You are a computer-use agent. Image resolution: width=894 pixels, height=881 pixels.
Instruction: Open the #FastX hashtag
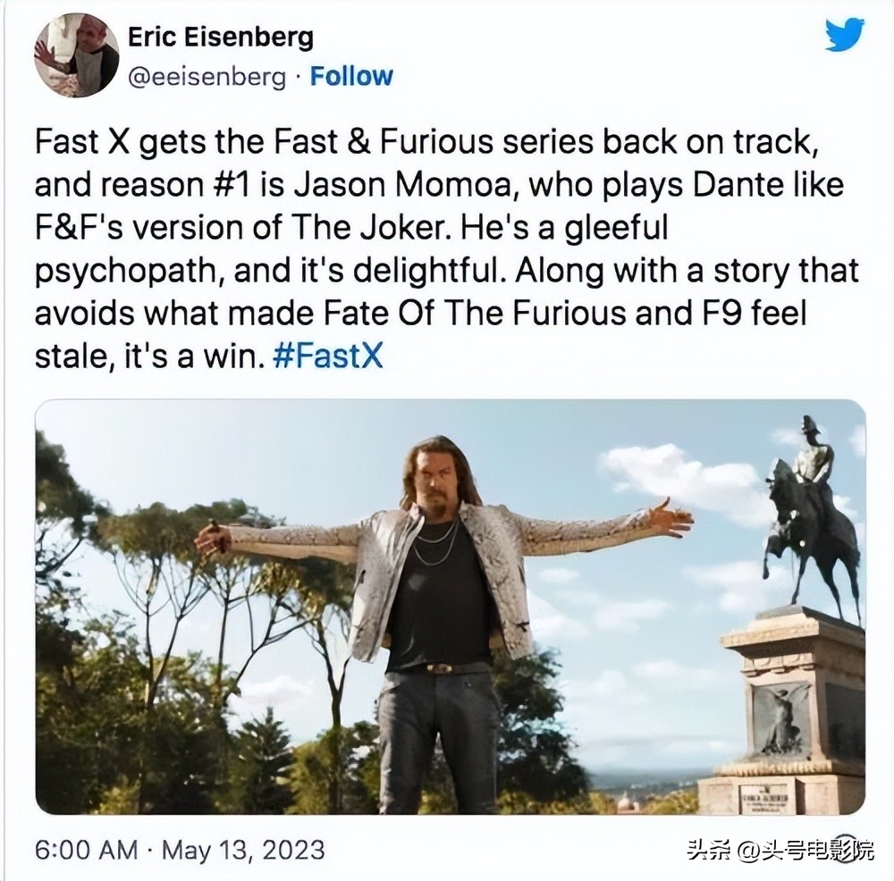click(x=328, y=357)
